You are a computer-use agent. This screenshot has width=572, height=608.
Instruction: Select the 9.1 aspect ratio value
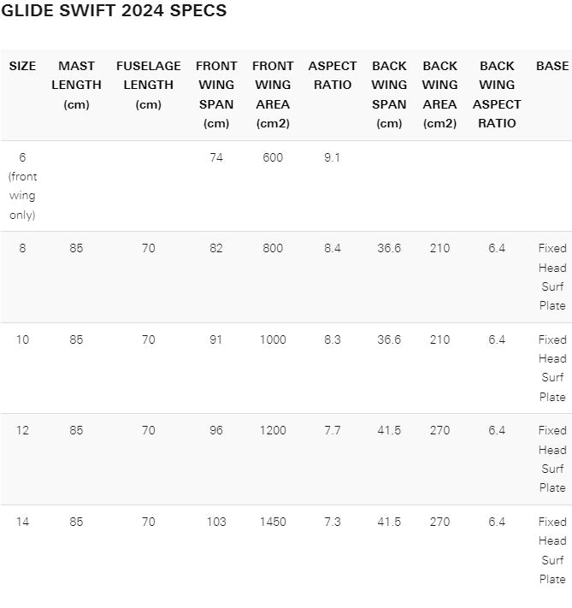coord(333,157)
